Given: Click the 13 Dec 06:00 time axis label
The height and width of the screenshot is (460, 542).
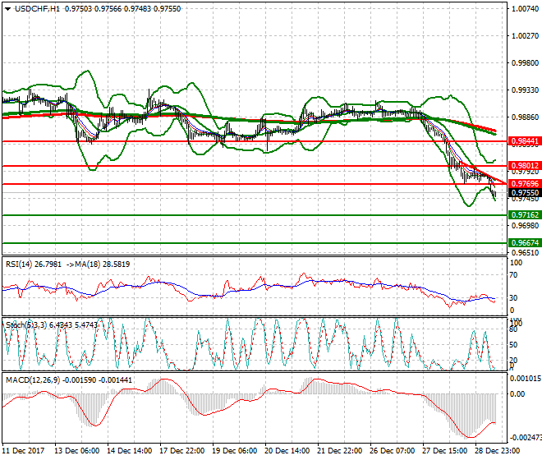Looking at the screenshot, I should coord(76,451).
